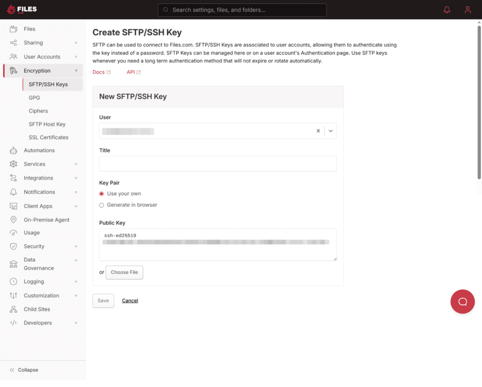Click the Notifications bell icon
Viewport: 482px width, 387px height.
click(x=447, y=10)
